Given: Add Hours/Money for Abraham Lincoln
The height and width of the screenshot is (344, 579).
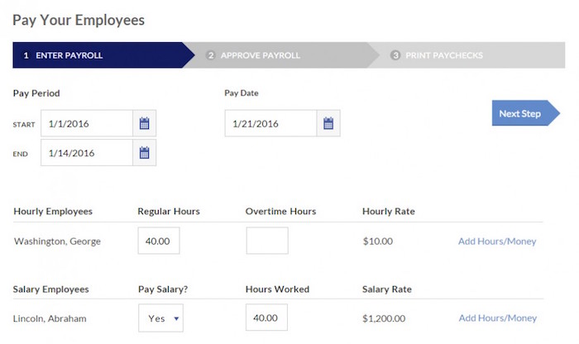Looking at the screenshot, I should [497, 318].
